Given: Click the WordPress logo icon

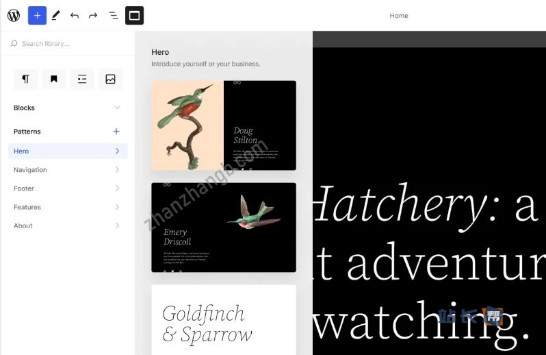Looking at the screenshot, I should click(x=14, y=15).
